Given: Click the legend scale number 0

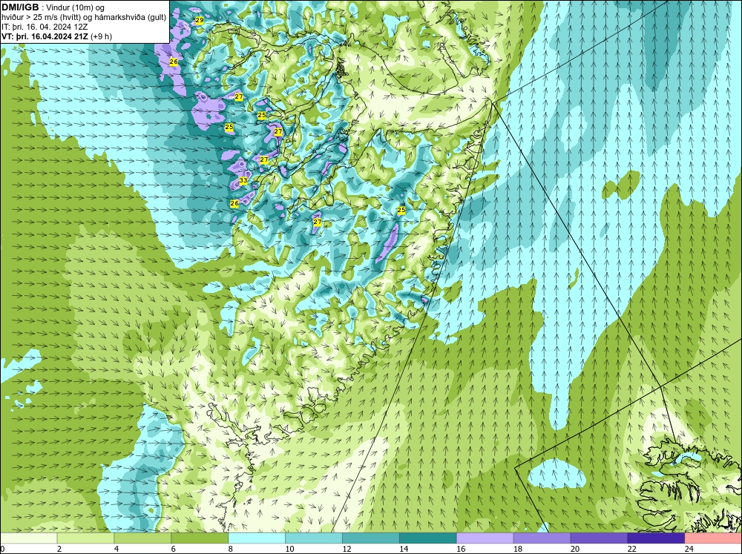Looking at the screenshot, I should tap(2, 549).
